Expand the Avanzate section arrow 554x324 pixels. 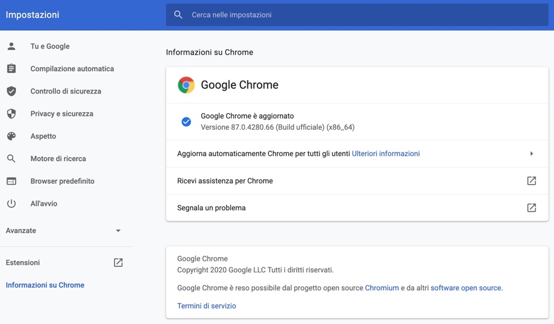[118, 231]
